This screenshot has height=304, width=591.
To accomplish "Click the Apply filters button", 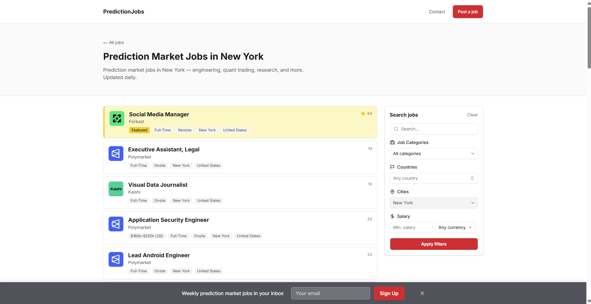I will 434,244.
